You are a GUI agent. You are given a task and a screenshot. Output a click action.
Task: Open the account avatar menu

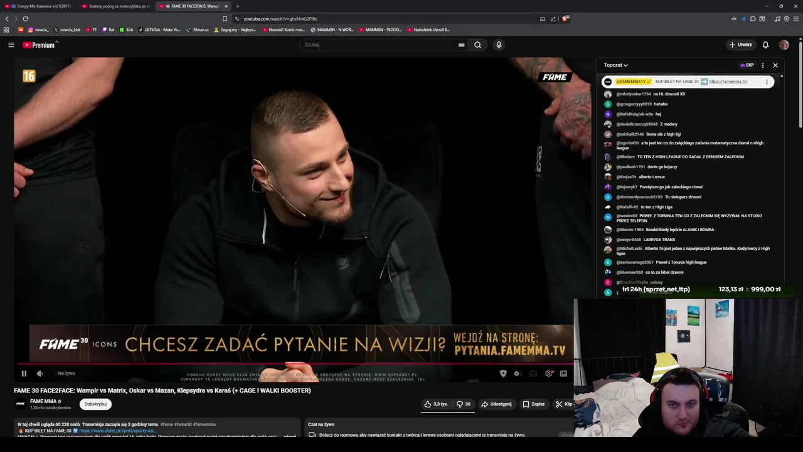(784, 45)
